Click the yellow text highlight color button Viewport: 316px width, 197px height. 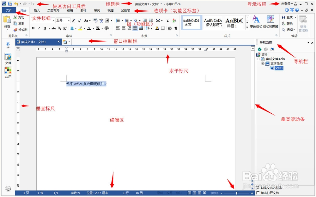[x=80, y=28]
